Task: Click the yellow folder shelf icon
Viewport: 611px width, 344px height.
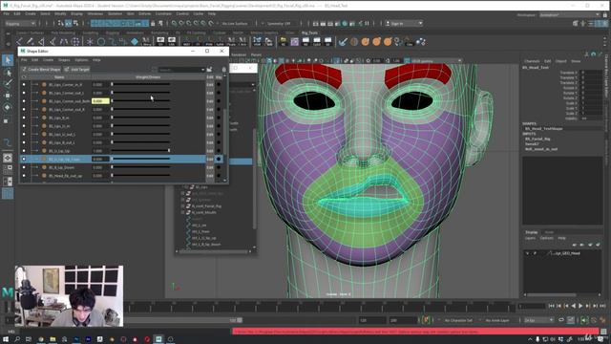Action: [x=284, y=41]
